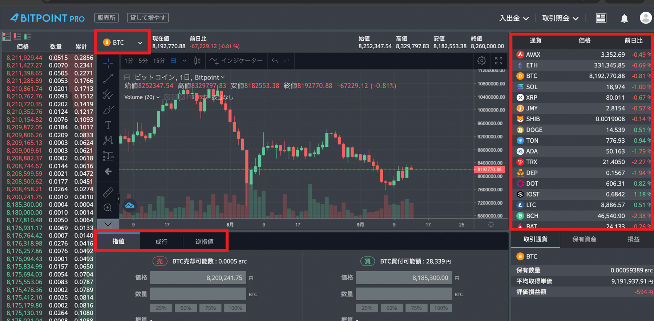Viewport: 654px width, 321px height.
Task: Show sell-only order book view
Action: point(17,36)
